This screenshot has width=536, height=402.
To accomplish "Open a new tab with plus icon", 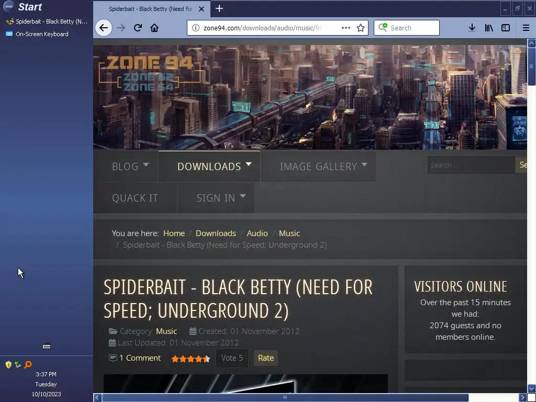I will pos(219,8).
